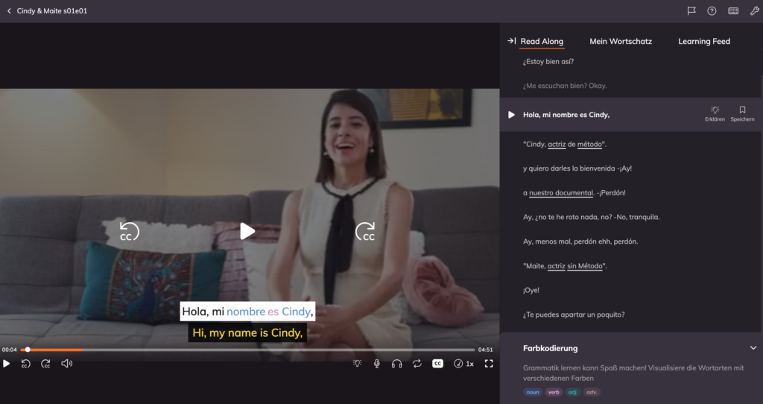
Task: Enter fullscreen video mode
Action: point(489,364)
